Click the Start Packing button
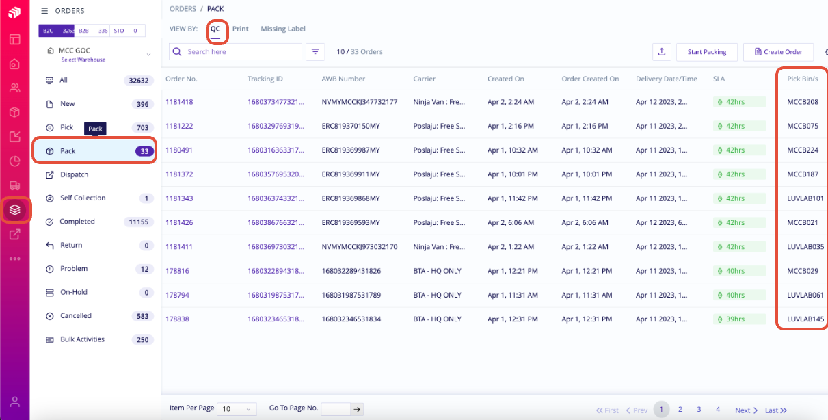The width and height of the screenshot is (828, 420). (x=706, y=52)
